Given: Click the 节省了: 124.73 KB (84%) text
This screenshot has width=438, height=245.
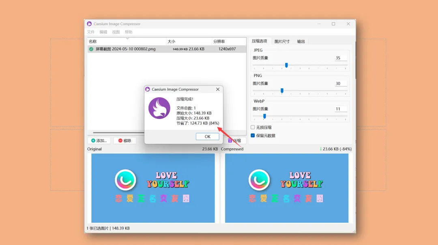Looking at the screenshot, I should click(x=198, y=123).
